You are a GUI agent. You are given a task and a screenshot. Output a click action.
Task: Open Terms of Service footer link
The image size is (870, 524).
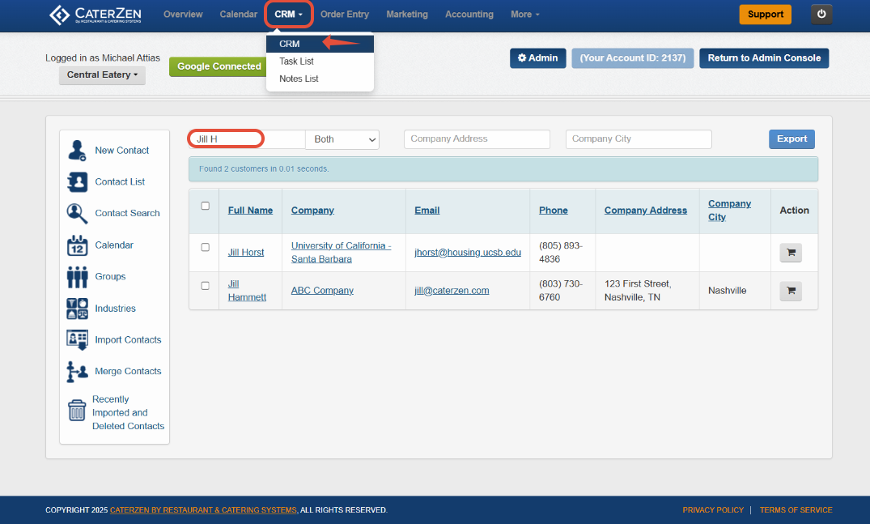(796, 510)
